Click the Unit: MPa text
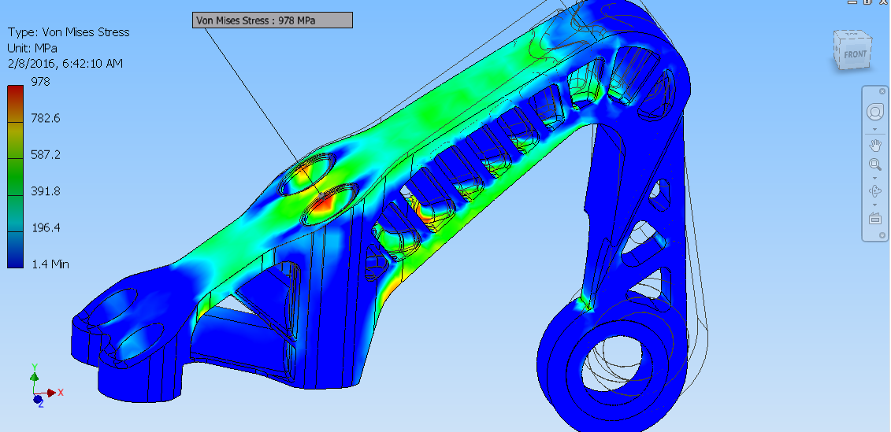The image size is (891, 432). (x=32, y=48)
